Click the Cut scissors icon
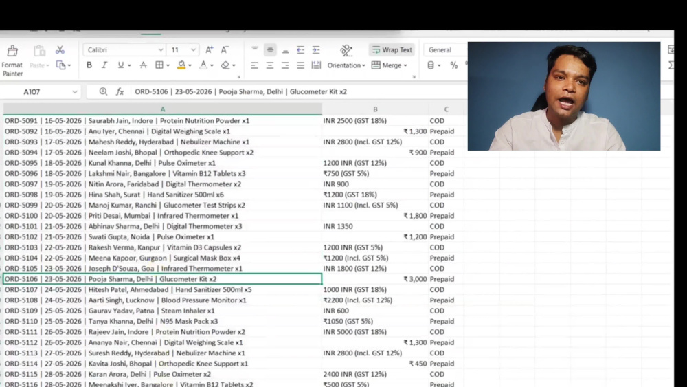This screenshot has height=387, width=687. pos(60,50)
